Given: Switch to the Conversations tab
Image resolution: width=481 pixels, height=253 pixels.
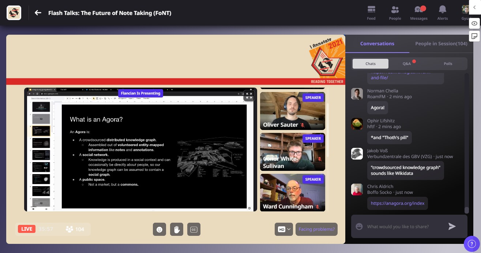Looking at the screenshot, I should [x=377, y=43].
